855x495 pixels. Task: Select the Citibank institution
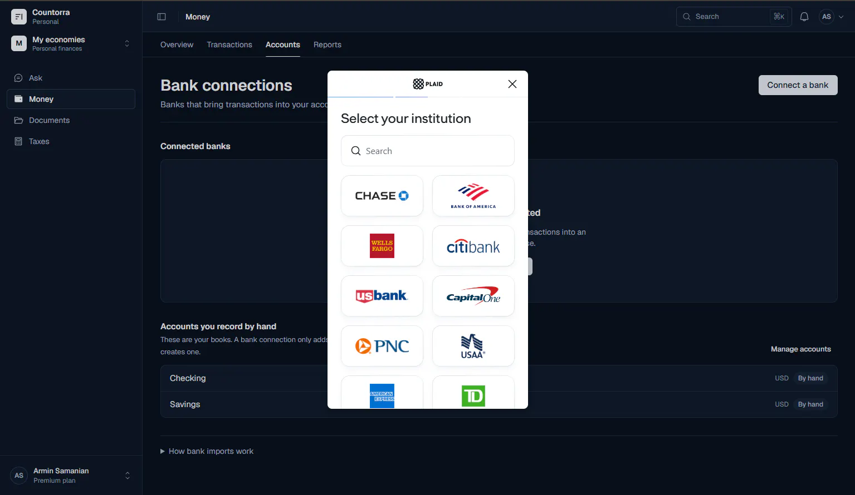point(473,246)
